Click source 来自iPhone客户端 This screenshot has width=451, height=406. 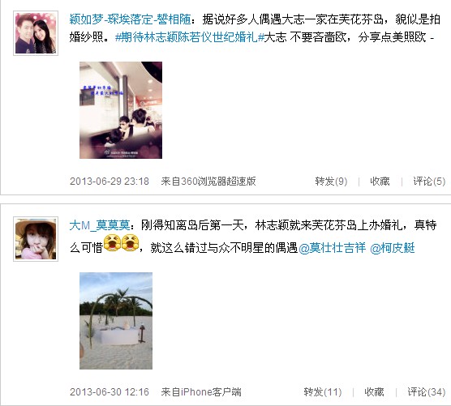tap(201, 392)
